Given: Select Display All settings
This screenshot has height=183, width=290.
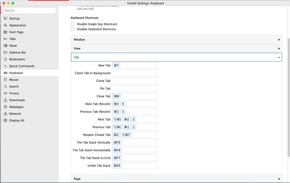Looking at the screenshot, I should point(30,120).
